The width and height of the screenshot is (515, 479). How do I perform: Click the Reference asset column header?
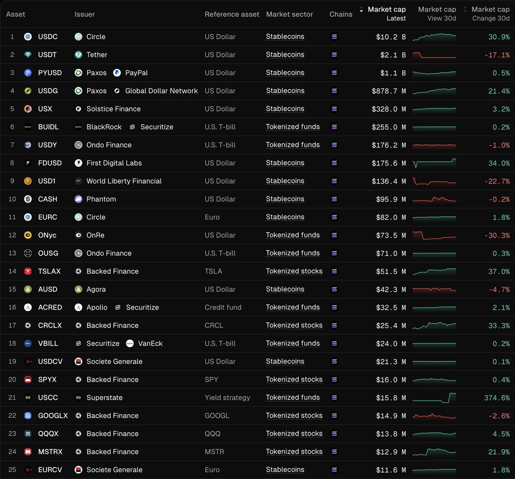(232, 14)
